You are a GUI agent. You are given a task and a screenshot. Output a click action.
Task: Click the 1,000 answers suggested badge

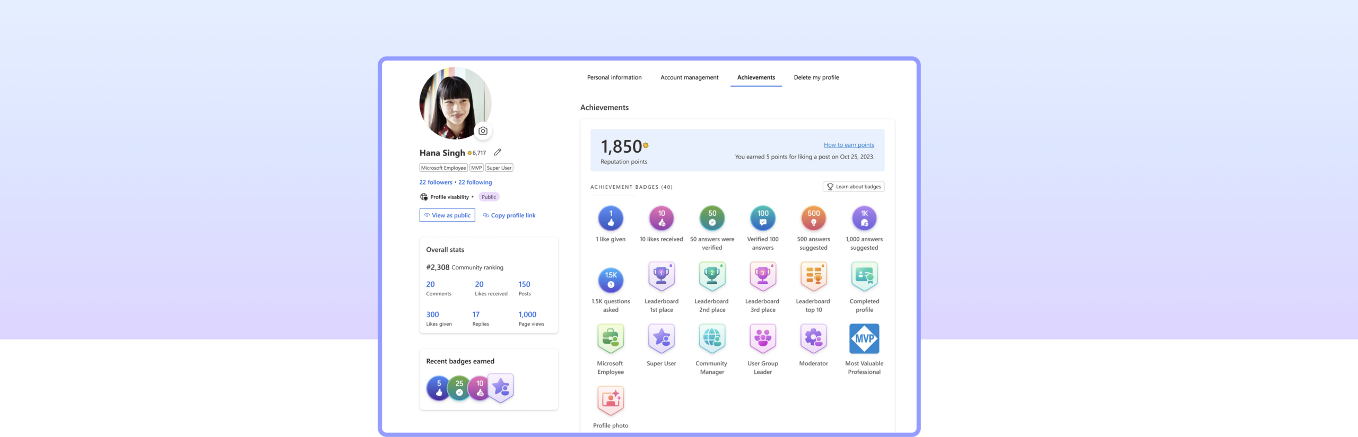click(x=864, y=218)
